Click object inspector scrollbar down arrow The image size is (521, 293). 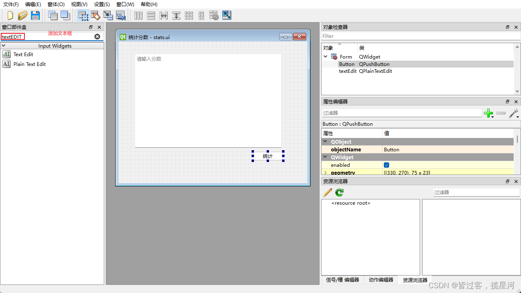click(x=517, y=92)
